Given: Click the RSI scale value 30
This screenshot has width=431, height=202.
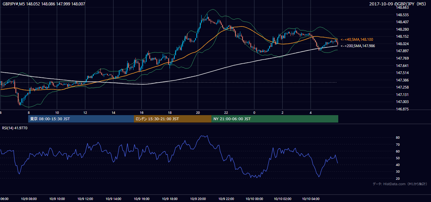Looking at the screenshot, I should [398, 172].
